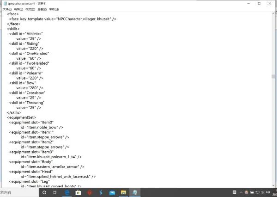
Task: Open the 格式(O) Format menu
Action: coord(30,9)
